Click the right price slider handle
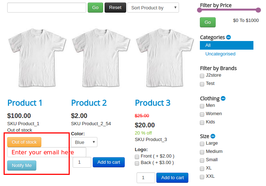266x186 pixels. click(x=258, y=10)
